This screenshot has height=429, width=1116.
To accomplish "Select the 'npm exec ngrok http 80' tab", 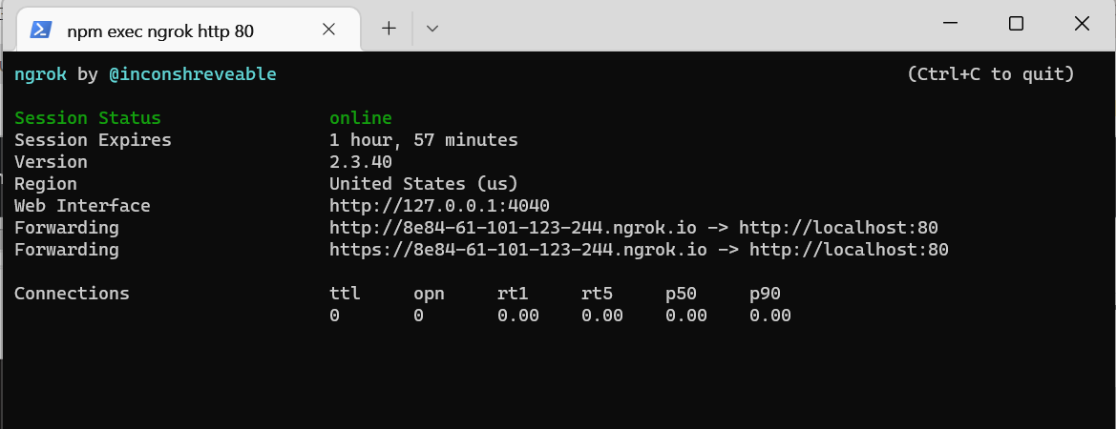I will [189, 30].
